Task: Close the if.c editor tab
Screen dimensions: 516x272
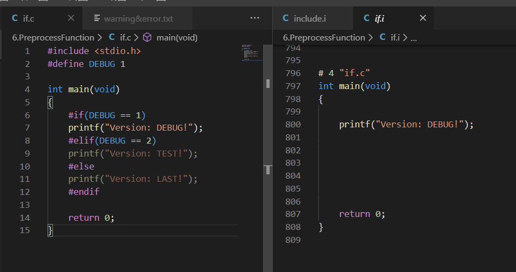Action: click(71, 18)
